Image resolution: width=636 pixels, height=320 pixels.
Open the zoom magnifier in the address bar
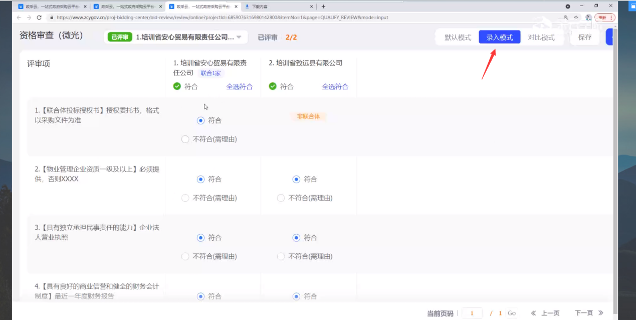click(x=566, y=18)
